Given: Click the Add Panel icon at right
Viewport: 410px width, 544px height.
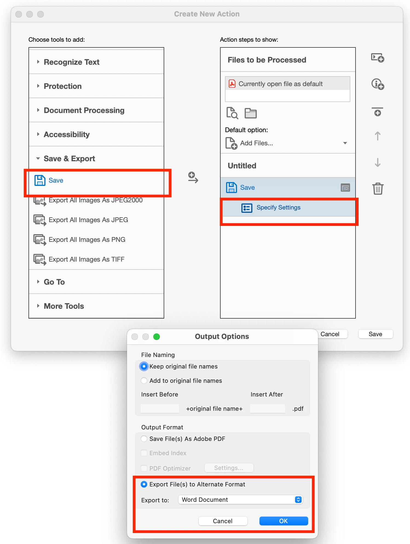Looking at the screenshot, I should tap(378, 58).
